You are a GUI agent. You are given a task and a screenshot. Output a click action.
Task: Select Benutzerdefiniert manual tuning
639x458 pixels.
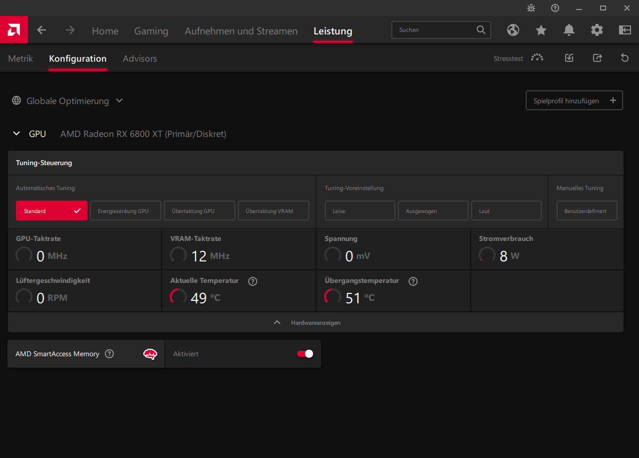pos(587,211)
